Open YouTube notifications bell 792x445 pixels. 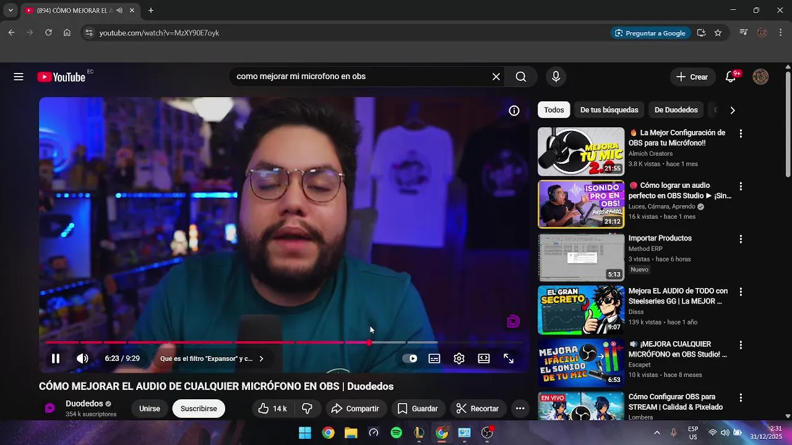(731, 77)
